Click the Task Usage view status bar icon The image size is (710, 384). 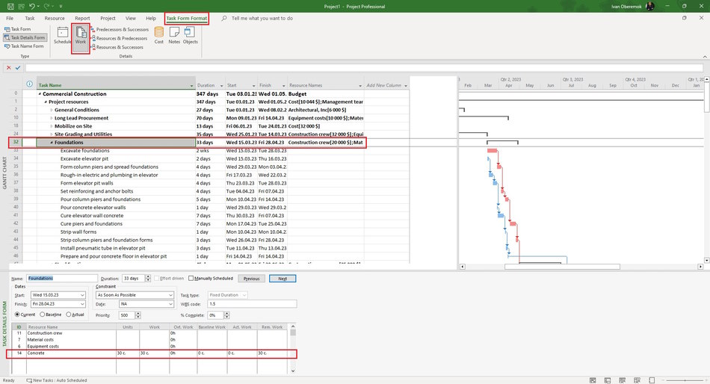[x=608, y=380]
